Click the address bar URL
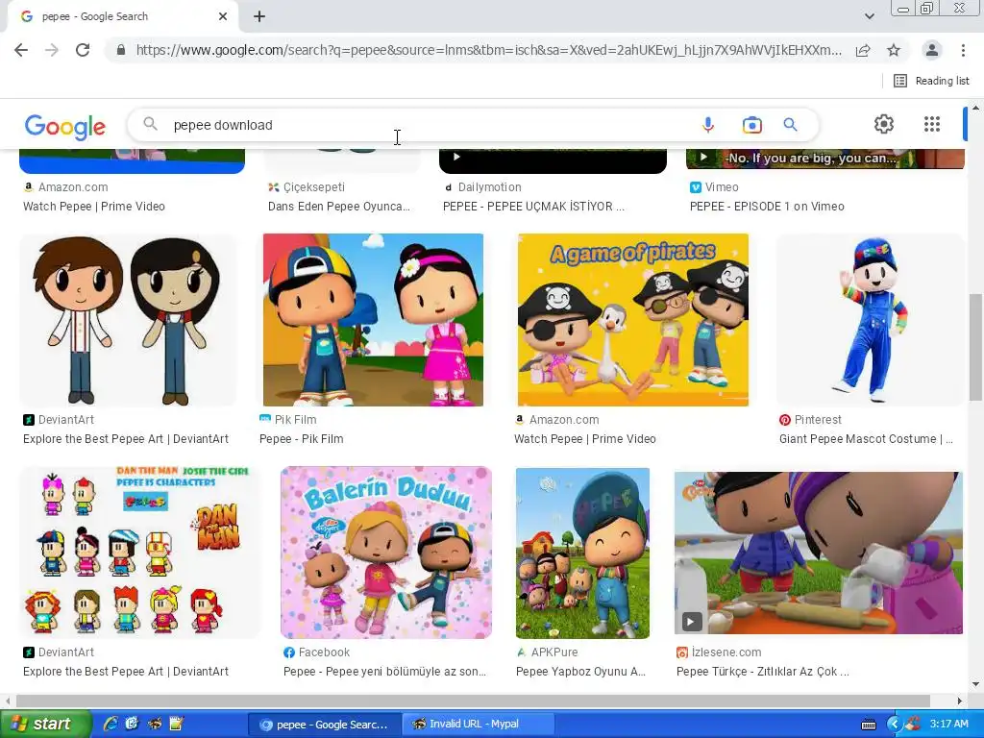 489,50
